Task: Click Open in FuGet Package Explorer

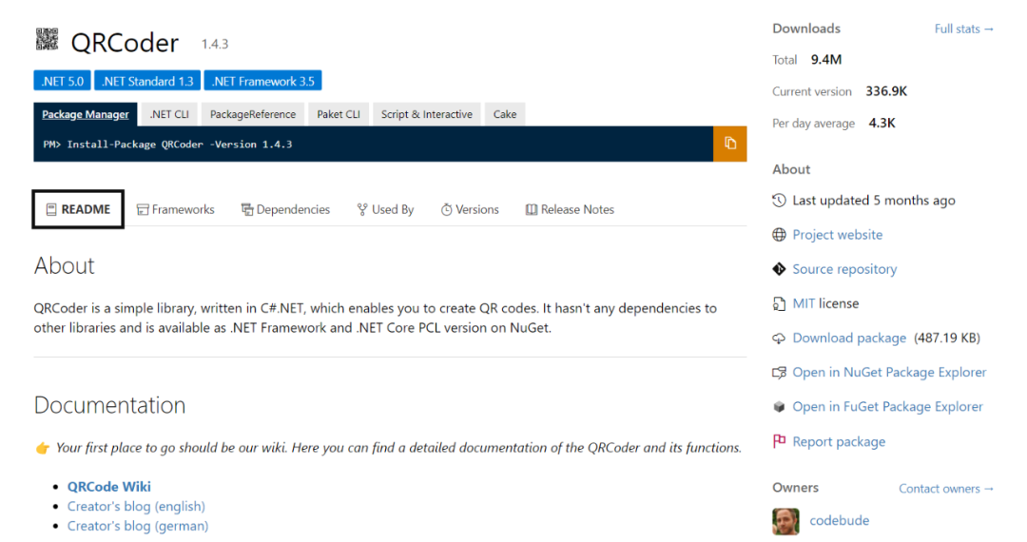Action: point(887,407)
